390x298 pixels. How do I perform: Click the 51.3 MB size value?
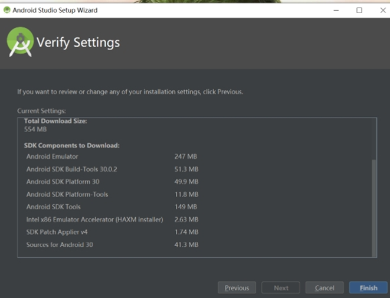(186, 169)
